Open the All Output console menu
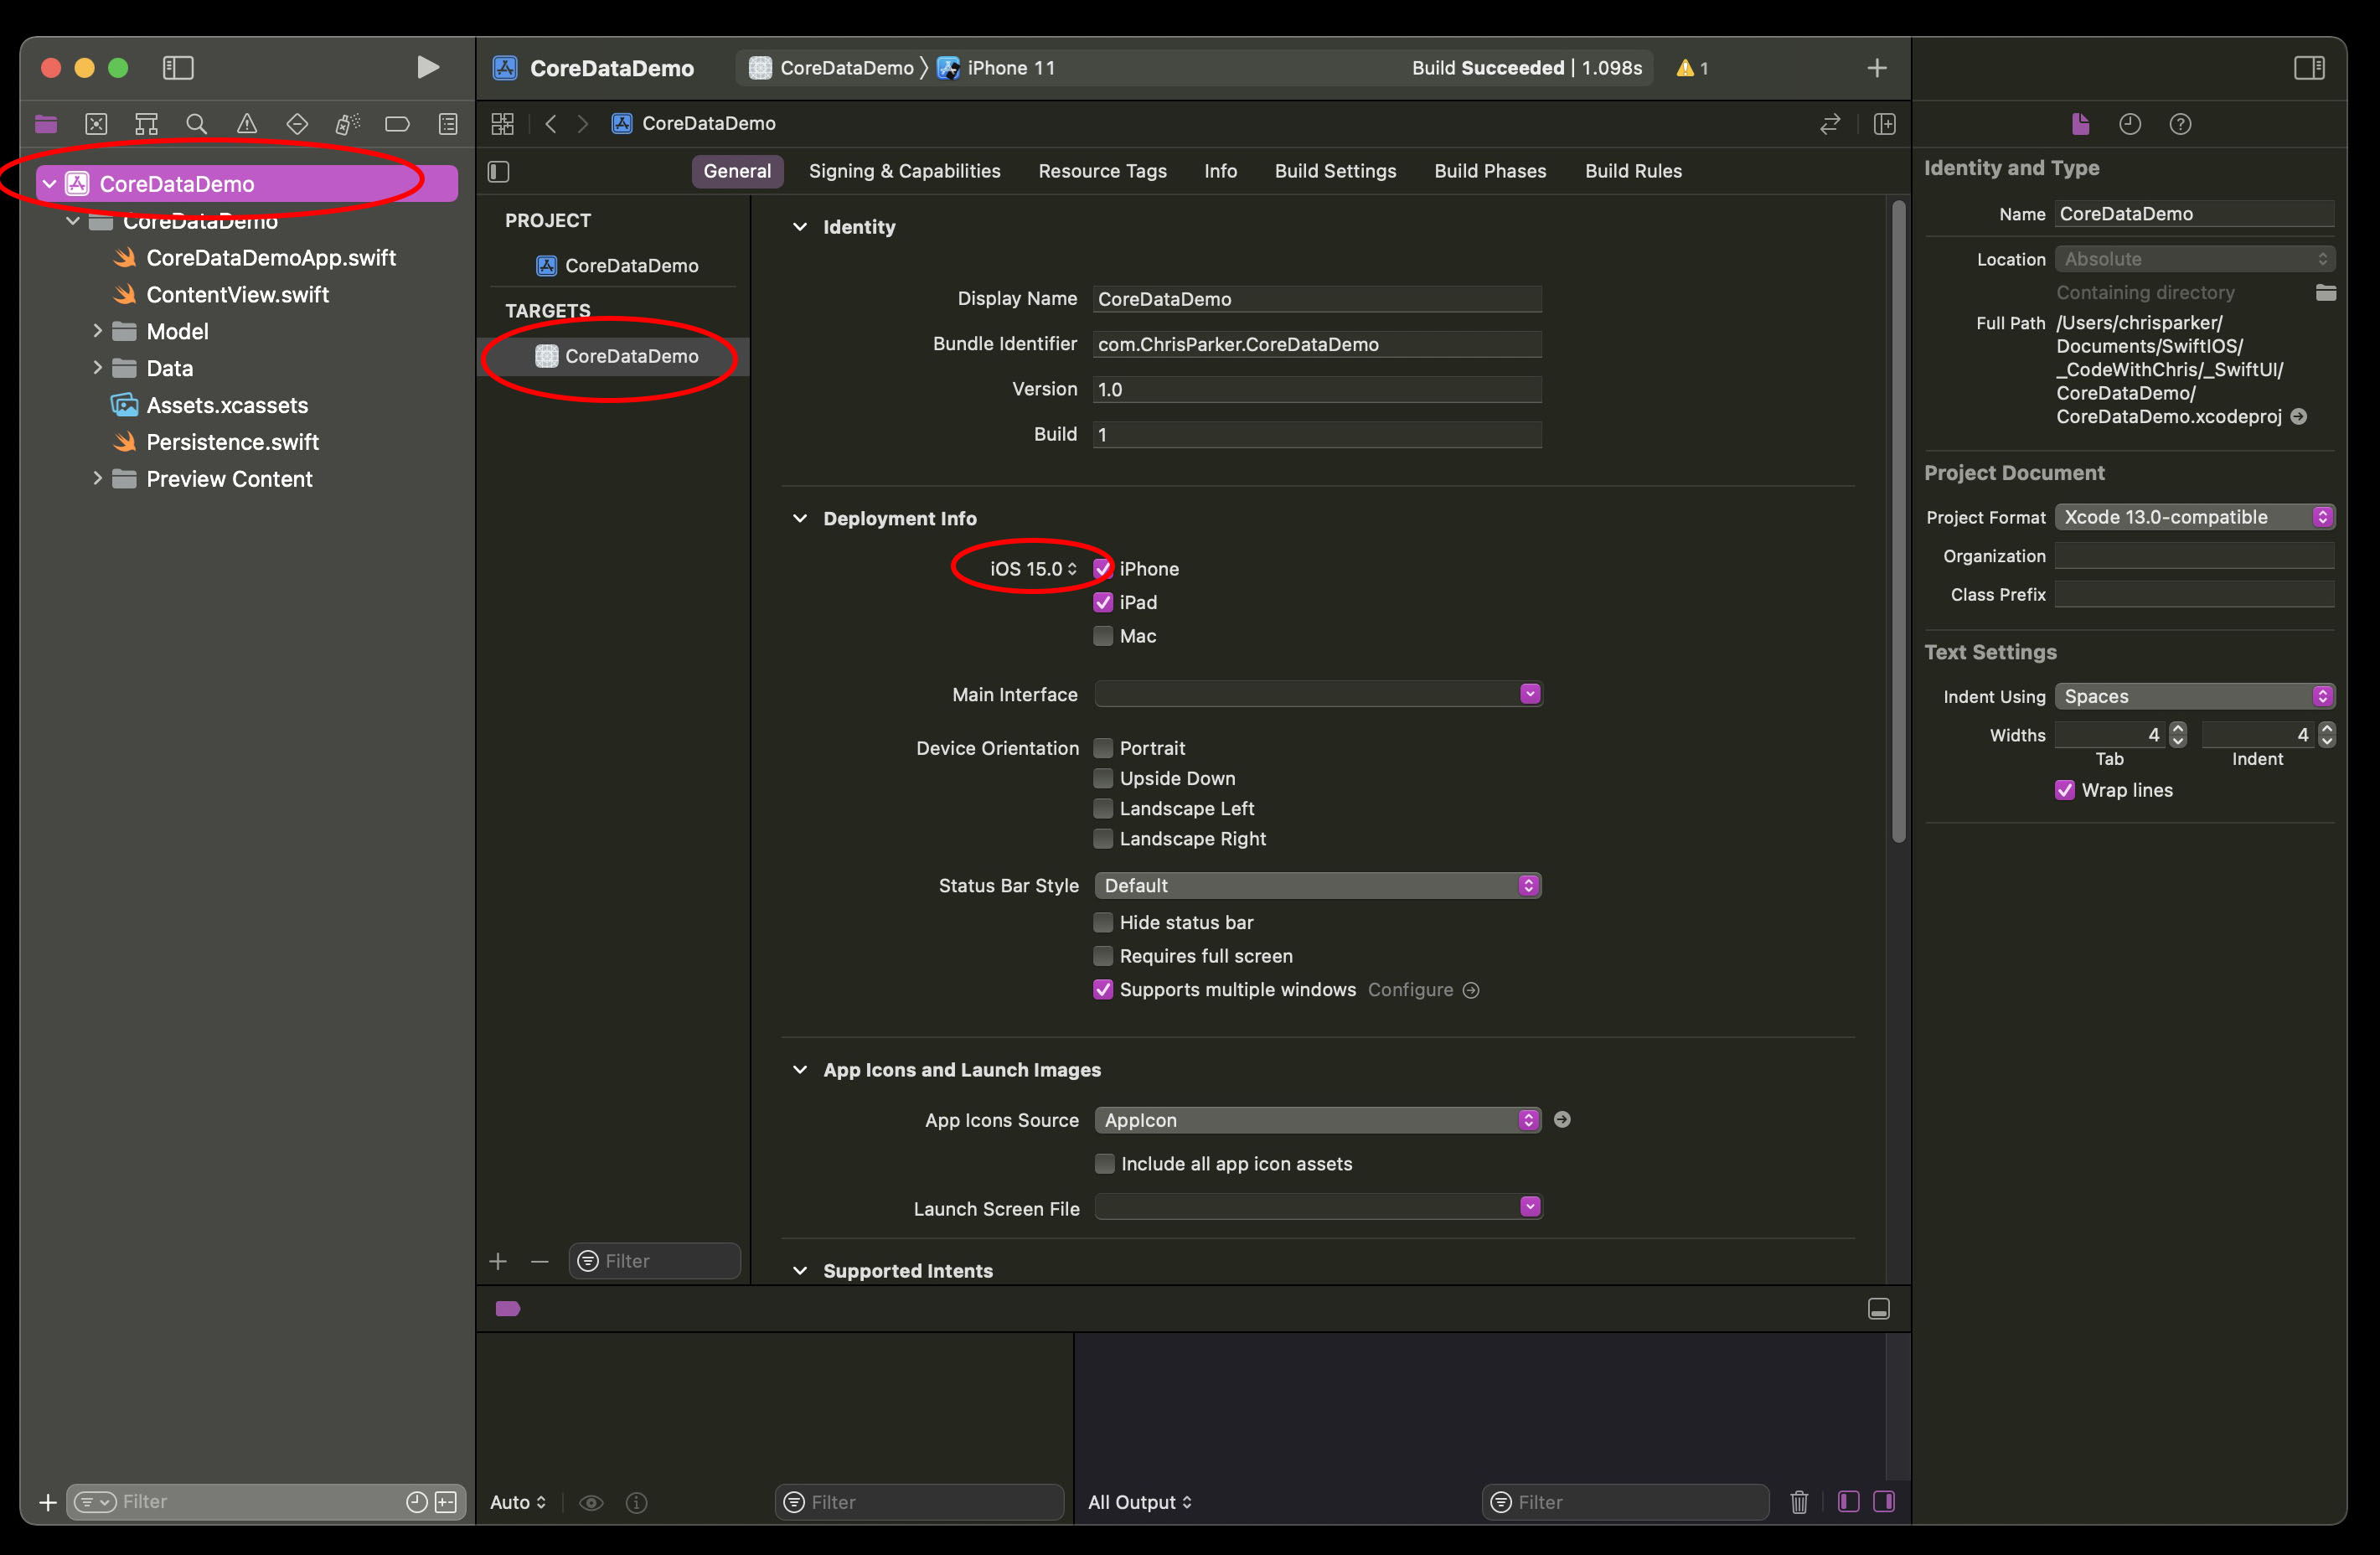The height and width of the screenshot is (1555, 2380). click(x=1140, y=1502)
